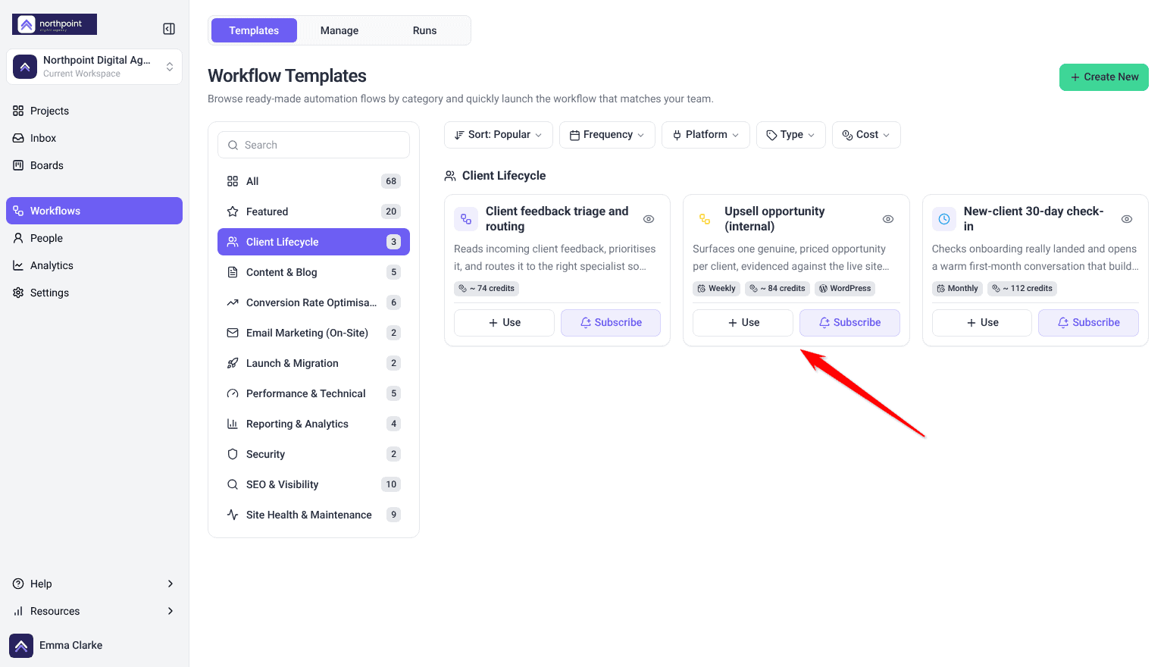Switch to Runs tab
Viewport: 1167px width, 667px height.
pyautogui.click(x=425, y=30)
